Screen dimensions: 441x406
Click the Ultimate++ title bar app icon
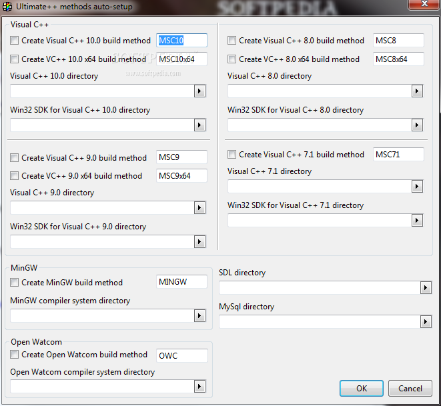pos(7,7)
